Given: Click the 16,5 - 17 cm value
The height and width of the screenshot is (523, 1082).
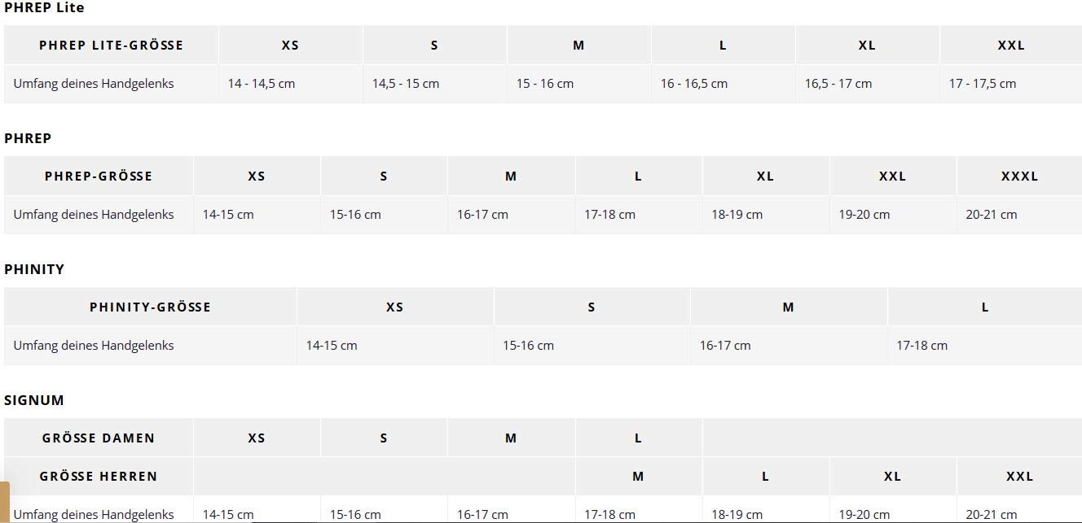Looking at the screenshot, I should pyautogui.click(x=838, y=84).
